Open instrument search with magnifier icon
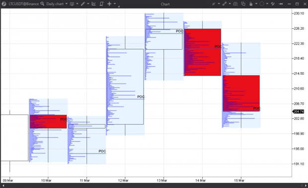Image resolution: width=308 pixels, height=188 pixels. pyautogui.click(x=42, y=4)
